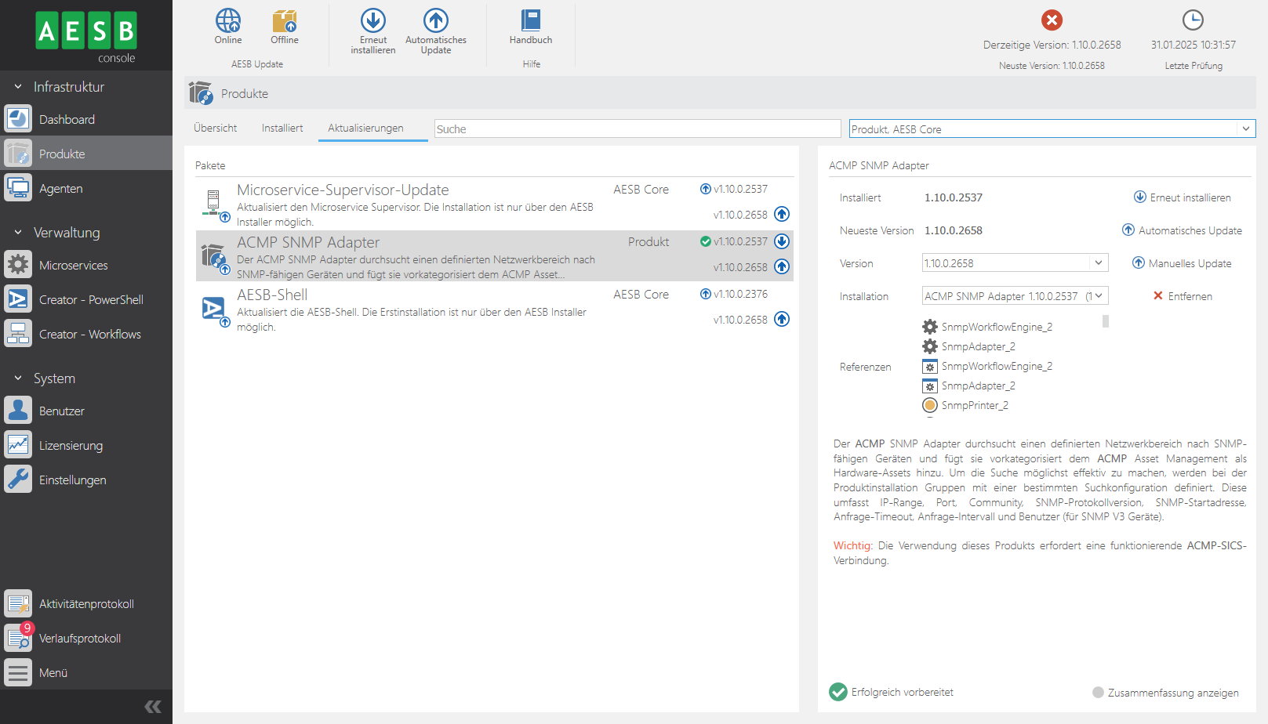The image size is (1268, 724).
Task: Expand the Produkt, AESB Core filter dropdown
Action: 1245,129
